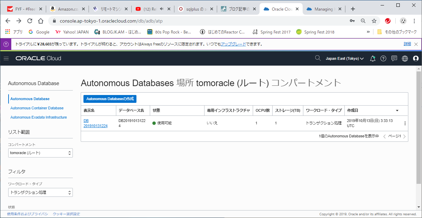This screenshot has width=422, height=218.
Task: Open the feedback chat bubble icon
Action: pyautogui.click(x=394, y=58)
